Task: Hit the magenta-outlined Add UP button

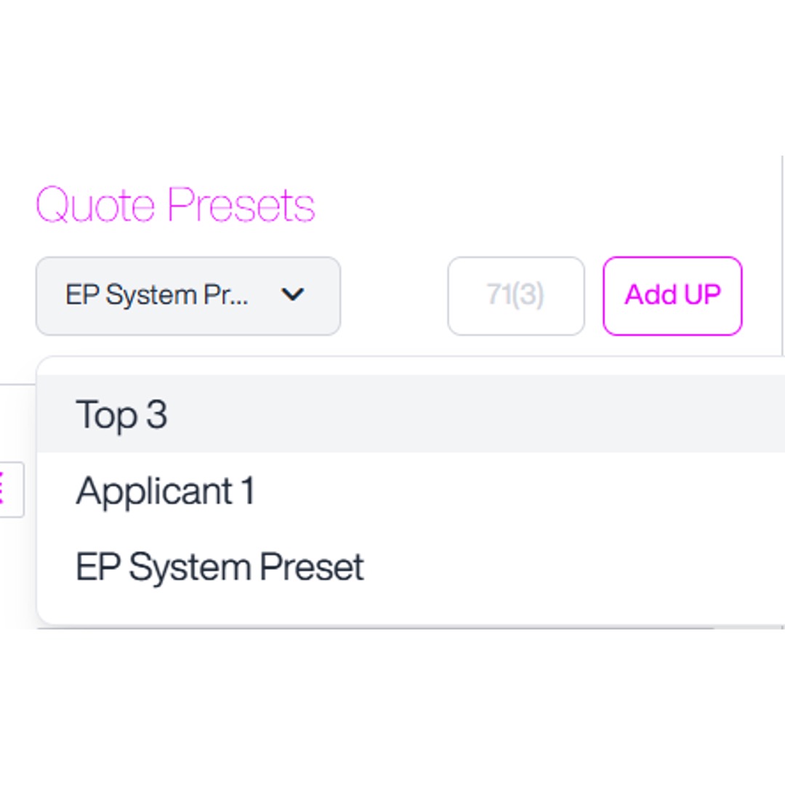Action: 672,296
